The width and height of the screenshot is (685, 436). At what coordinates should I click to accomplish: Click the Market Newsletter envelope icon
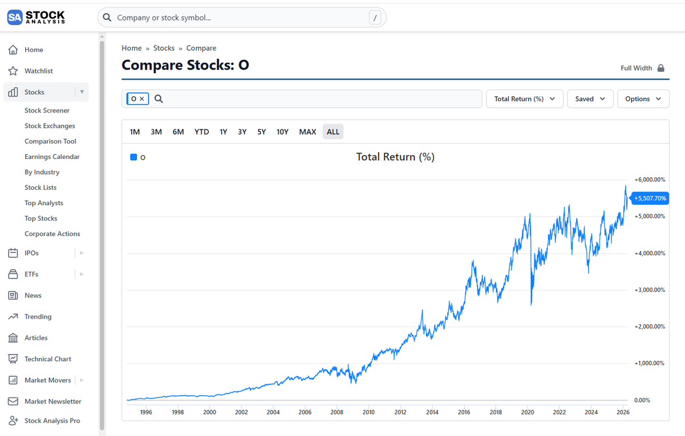pos(13,401)
